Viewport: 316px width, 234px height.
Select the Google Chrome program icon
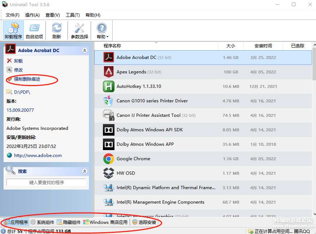(x=109, y=159)
